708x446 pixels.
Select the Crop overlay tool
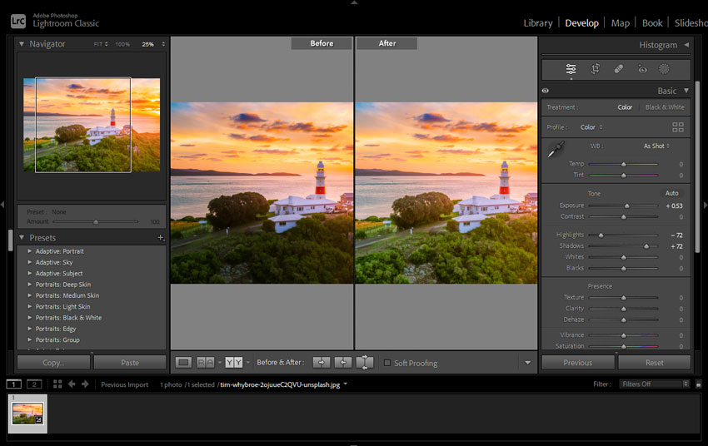tap(595, 69)
